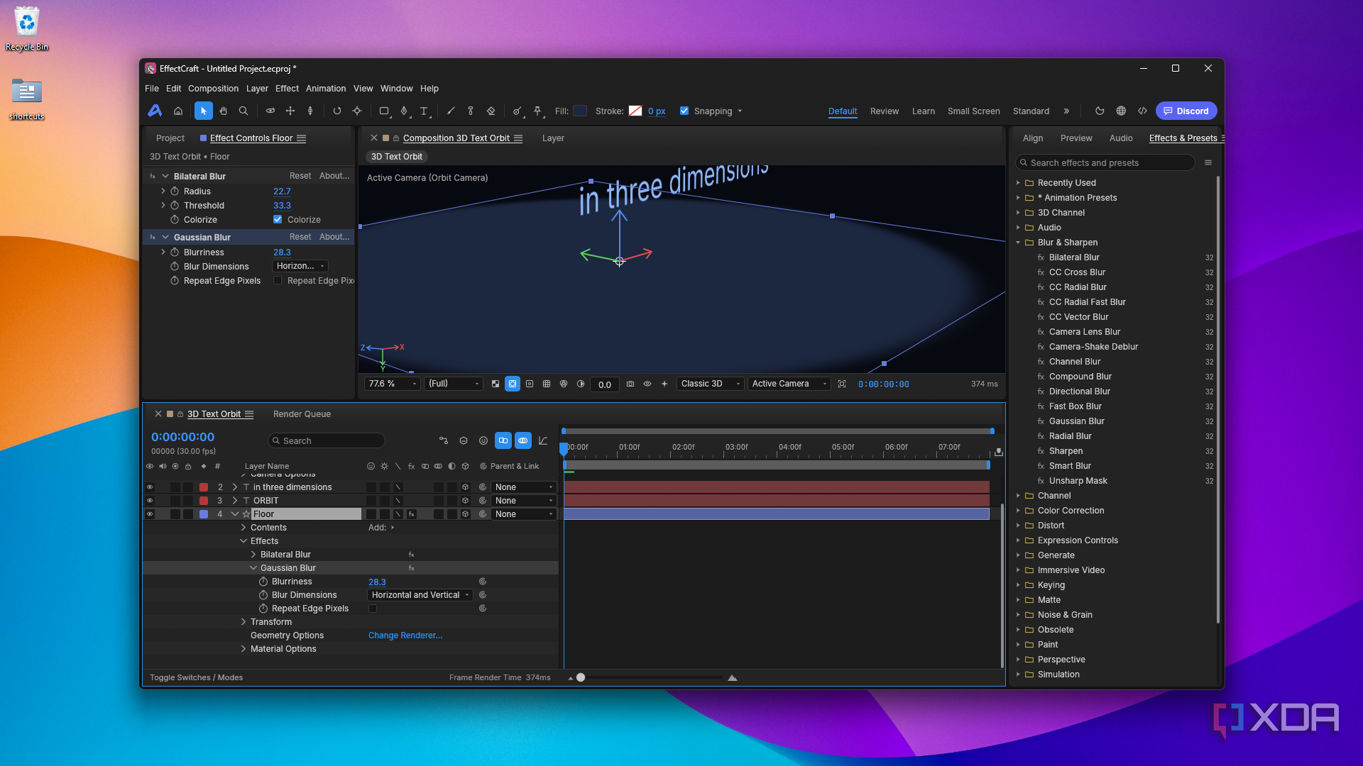This screenshot has width=1363, height=766.
Task: Select the Hand tool in toolbar
Action: [224, 111]
